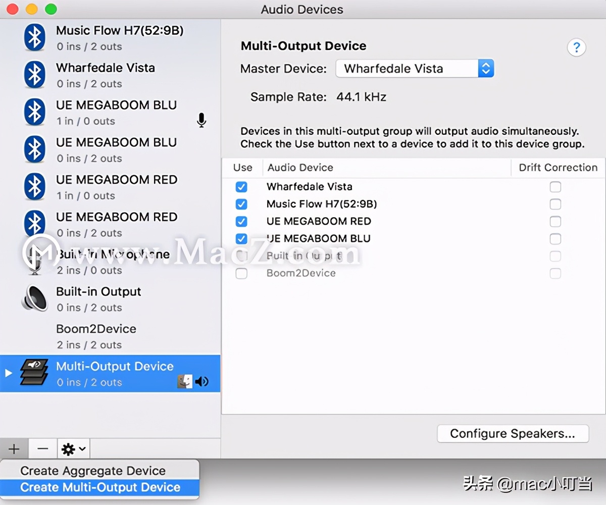
Task: Enable Drift Correction for UE MEGABOOM RED
Action: point(555,221)
